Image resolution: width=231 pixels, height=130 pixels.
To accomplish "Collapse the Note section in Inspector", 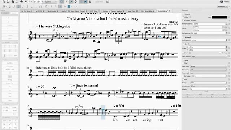I will (x=183, y=60).
